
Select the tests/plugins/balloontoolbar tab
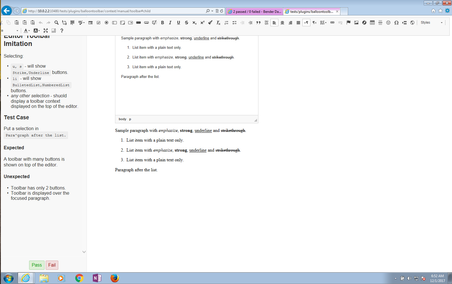tap(311, 11)
